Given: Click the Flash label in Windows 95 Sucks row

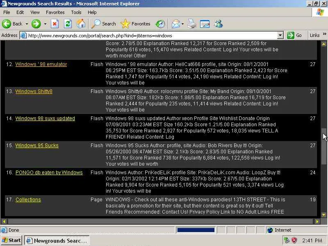Looking at the screenshot, I should pyautogui.click(x=97, y=146).
